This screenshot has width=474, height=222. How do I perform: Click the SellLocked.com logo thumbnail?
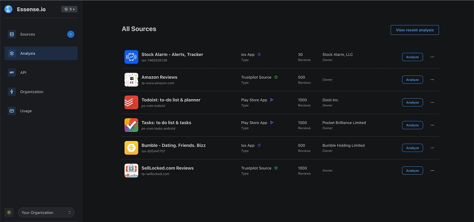131,171
